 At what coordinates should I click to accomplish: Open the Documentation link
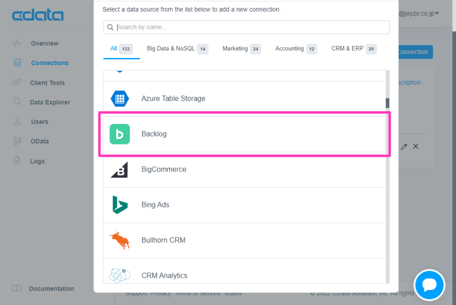click(52, 289)
